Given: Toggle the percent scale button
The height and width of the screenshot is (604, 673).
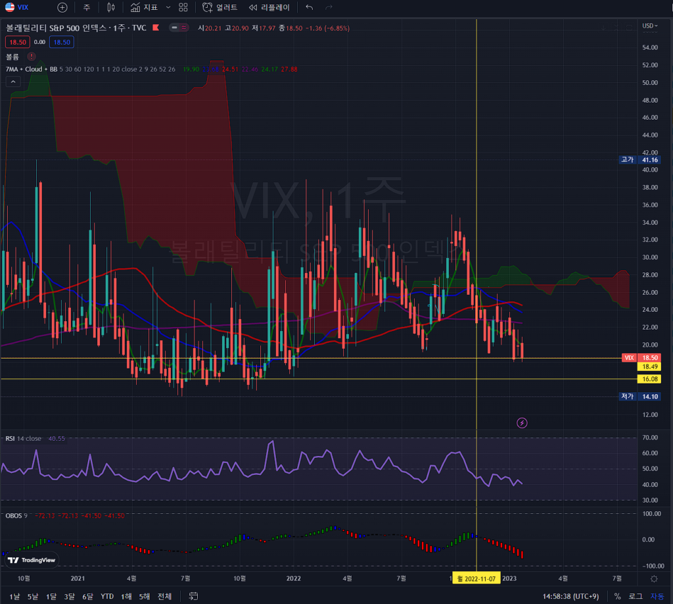Looking at the screenshot, I should 617,596.
